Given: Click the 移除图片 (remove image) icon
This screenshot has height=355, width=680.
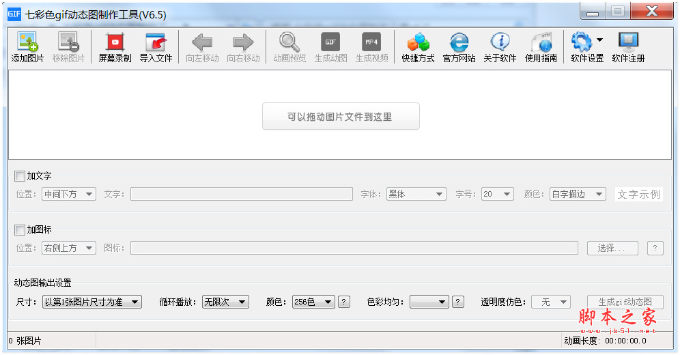Looking at the screenshot, I should (x=68, y=42).
